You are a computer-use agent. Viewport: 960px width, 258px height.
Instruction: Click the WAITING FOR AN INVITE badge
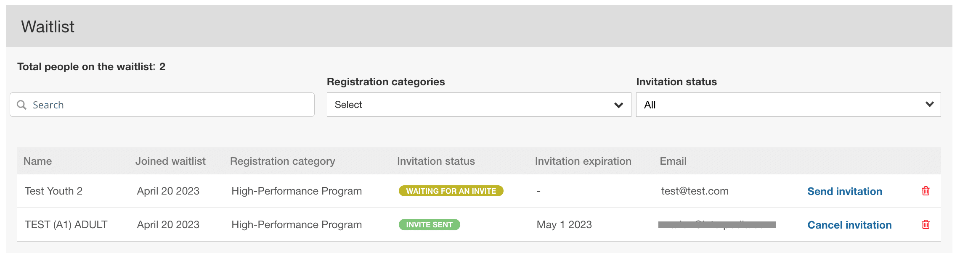[x=451, y=191]
